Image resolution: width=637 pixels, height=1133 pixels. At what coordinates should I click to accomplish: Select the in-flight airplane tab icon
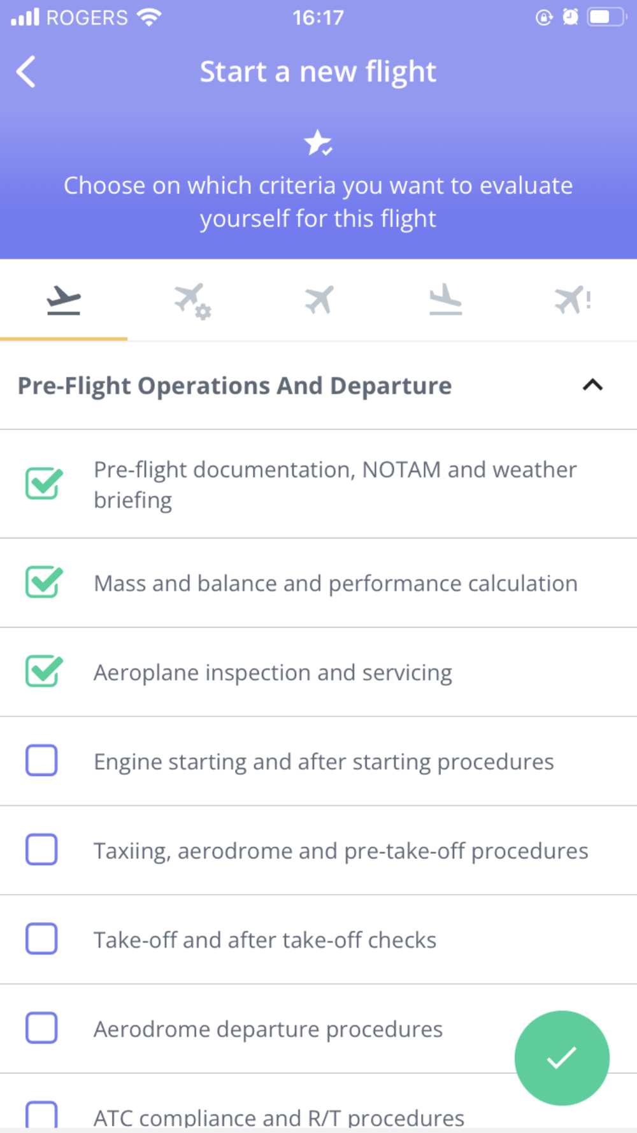coord(318,299)
